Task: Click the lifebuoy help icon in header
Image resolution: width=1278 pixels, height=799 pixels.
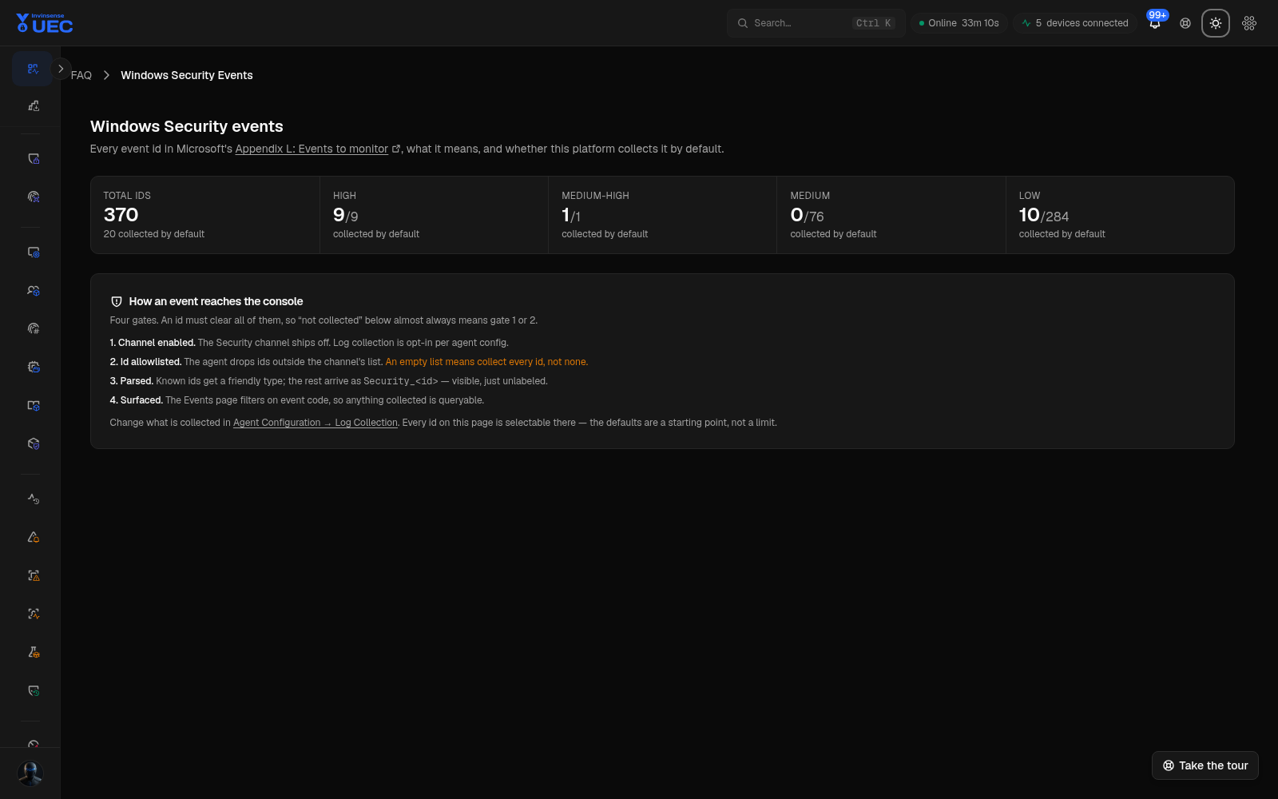Action: pyautogui.click(x=1185, y=23)
